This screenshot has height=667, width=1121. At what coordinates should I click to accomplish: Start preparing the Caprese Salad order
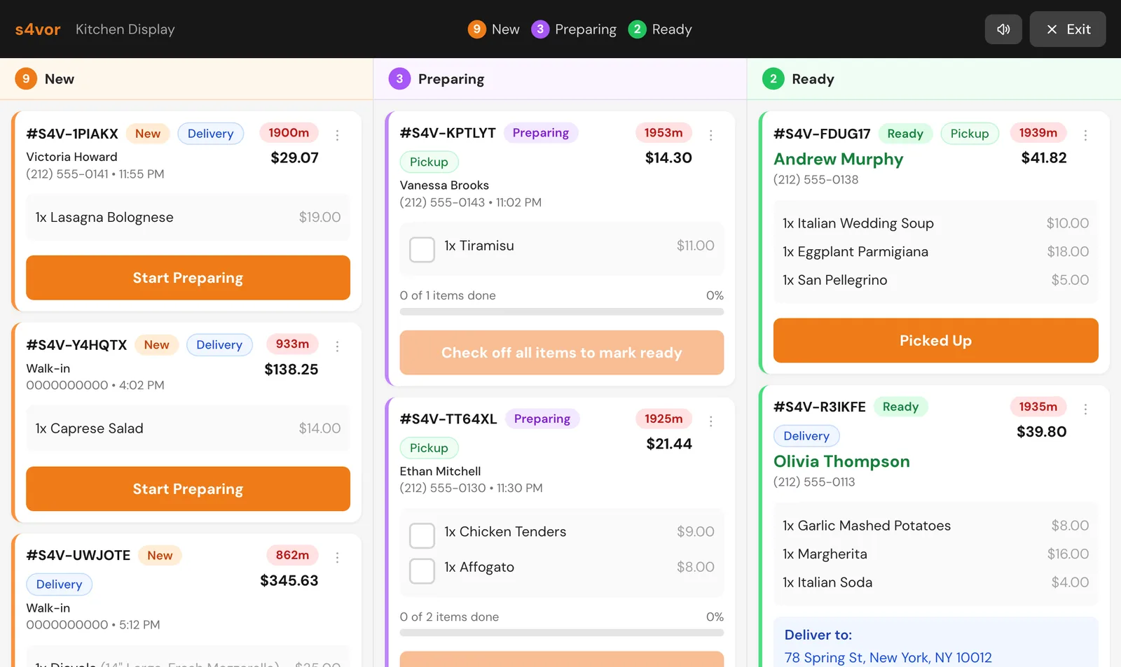[188, 489]
